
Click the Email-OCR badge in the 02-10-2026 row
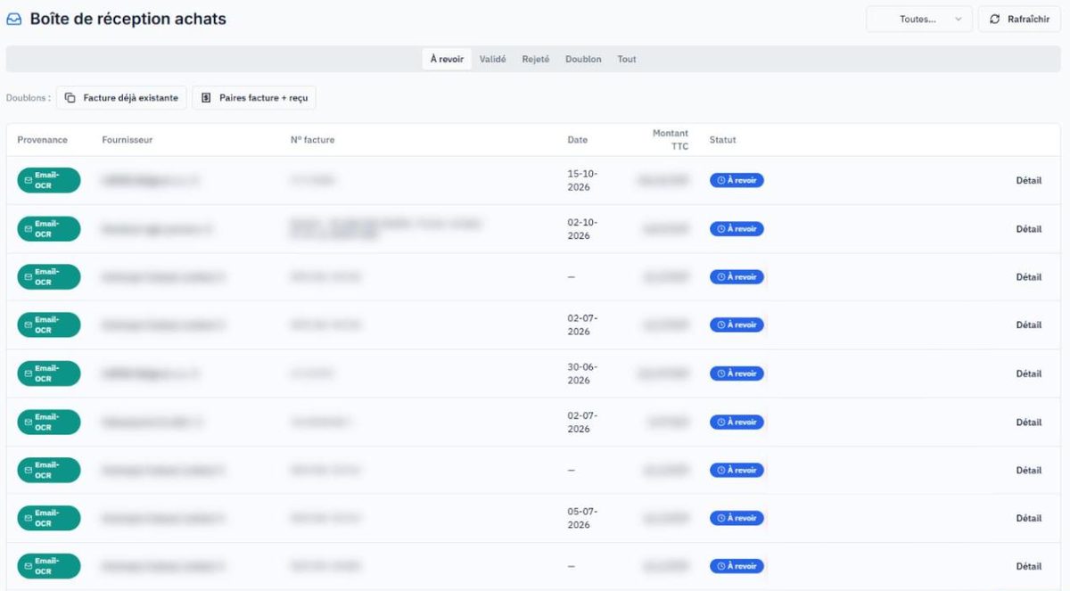[x=49, y=229]
